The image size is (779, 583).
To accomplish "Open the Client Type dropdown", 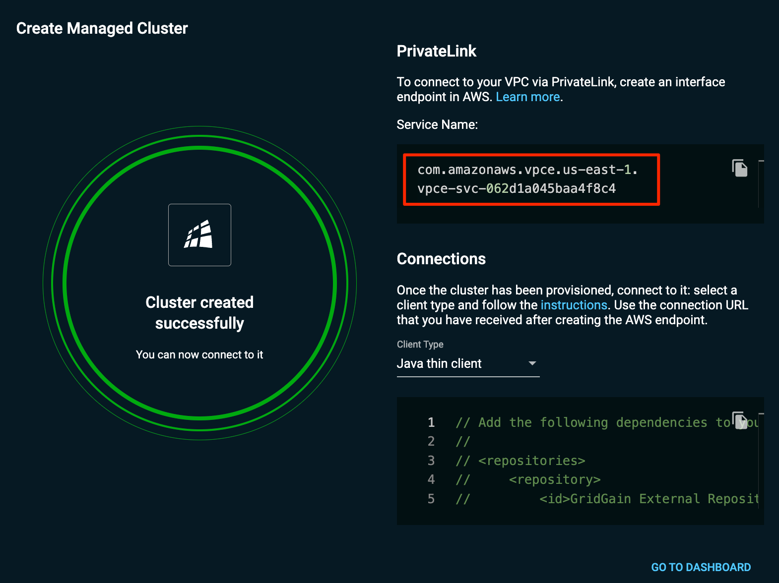I will click(x=468, y=363).
